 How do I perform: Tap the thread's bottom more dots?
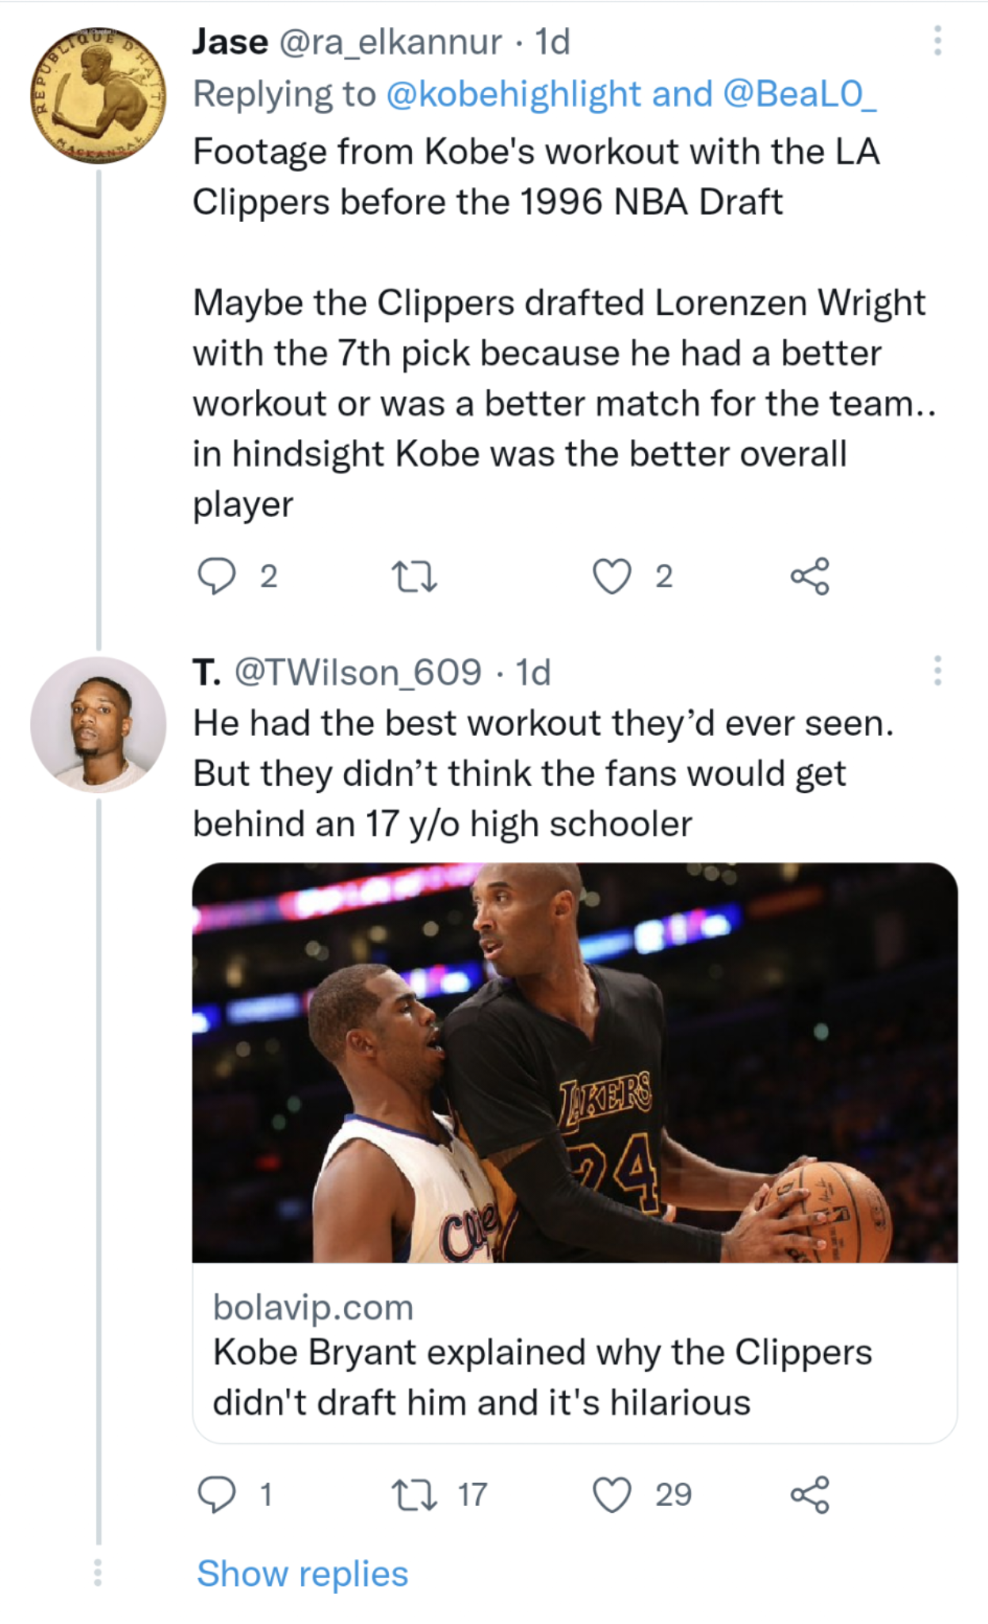[x=98, y=1572]
